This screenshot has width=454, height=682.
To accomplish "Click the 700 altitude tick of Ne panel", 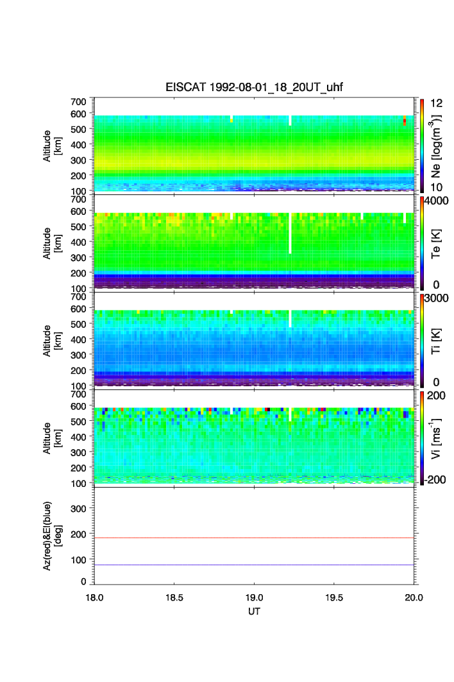I will tap(78, 102).
